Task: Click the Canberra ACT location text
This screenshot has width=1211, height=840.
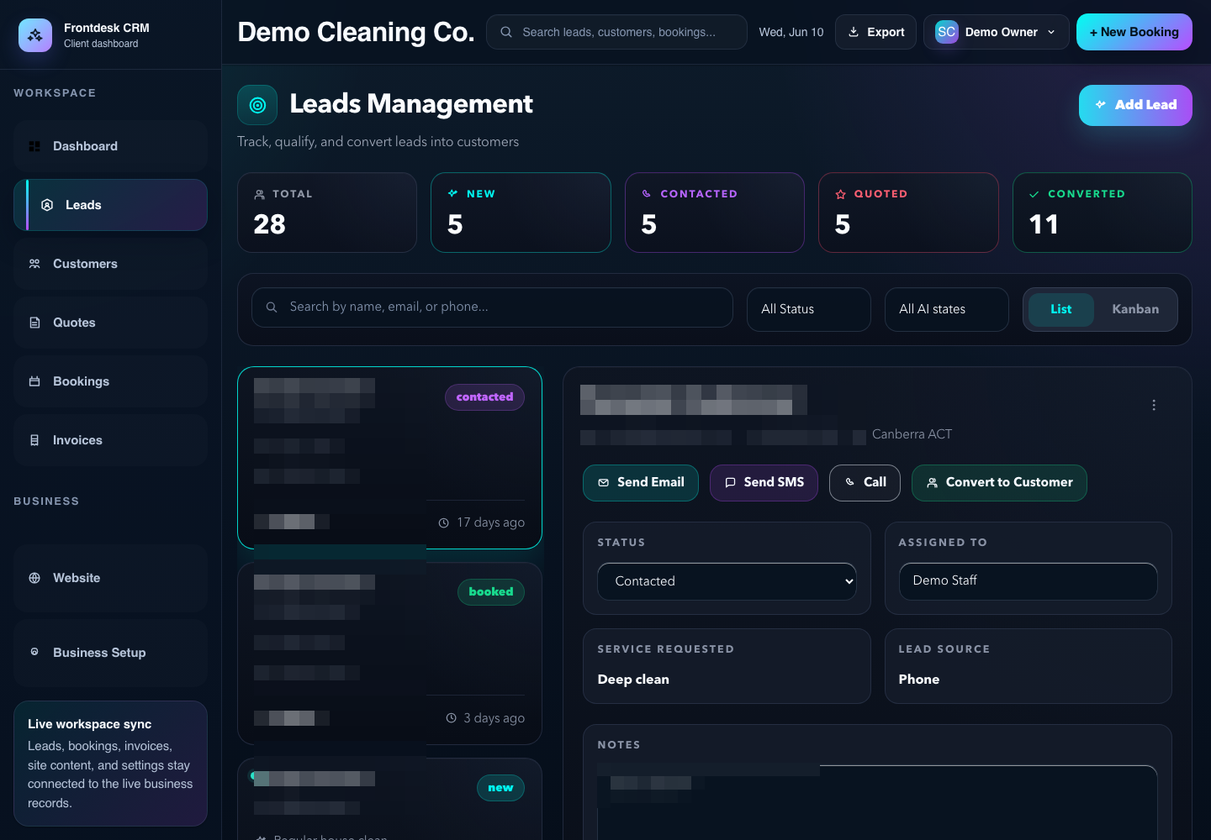Action: pos(912,434)
